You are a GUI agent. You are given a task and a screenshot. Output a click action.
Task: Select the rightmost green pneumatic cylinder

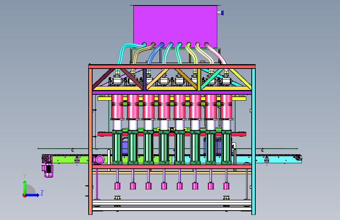pos(226,147)
